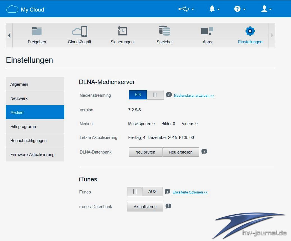Switch to Firmware-Aktualisierung section
The image size is (291, 241).
pos(35,154)
